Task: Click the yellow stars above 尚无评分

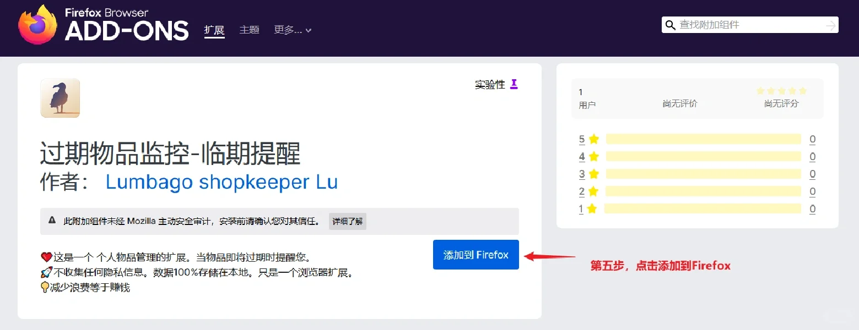Action: pos(781,91)
